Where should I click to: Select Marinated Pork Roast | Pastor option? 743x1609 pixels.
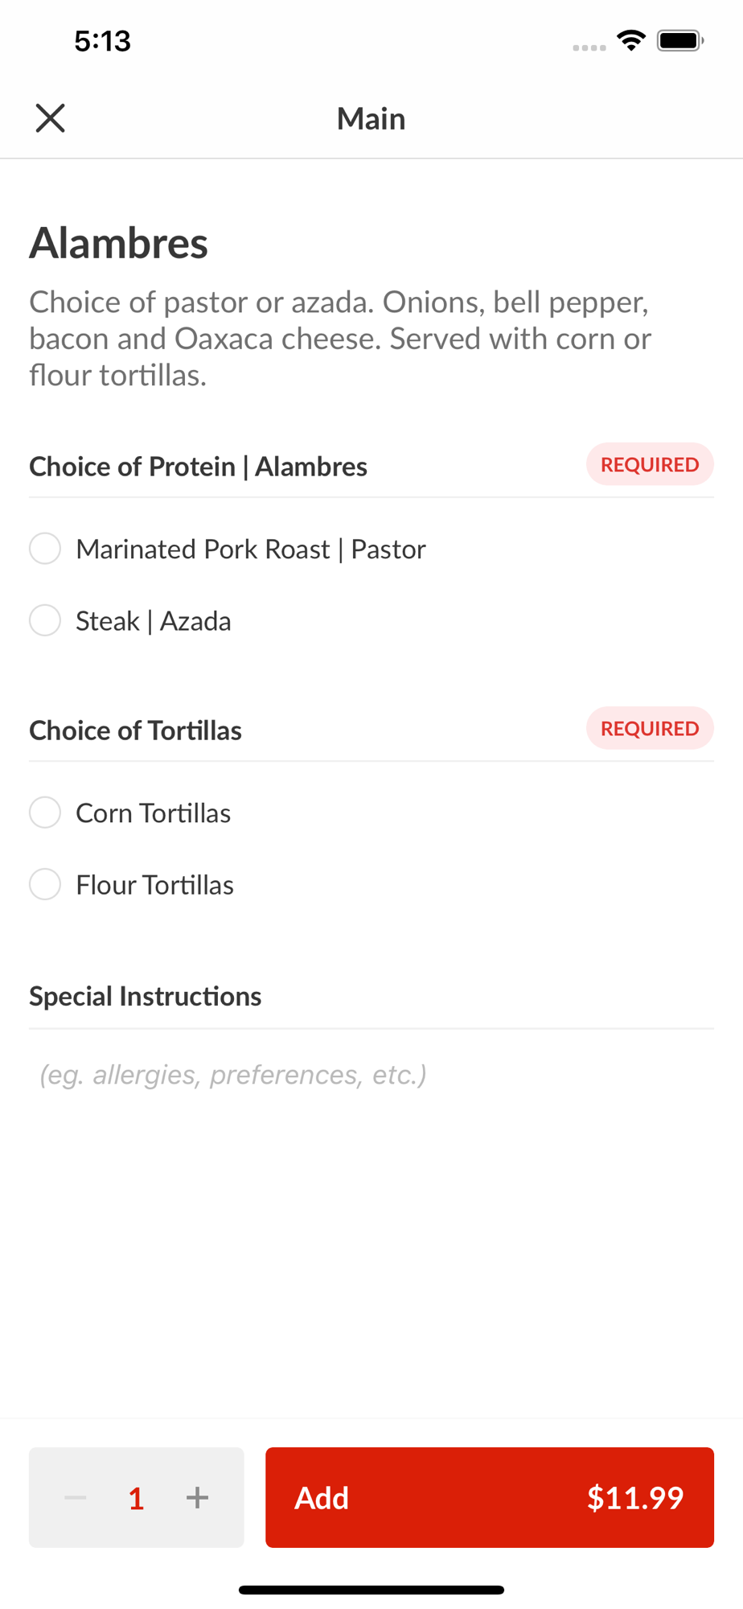click(45, 549)
